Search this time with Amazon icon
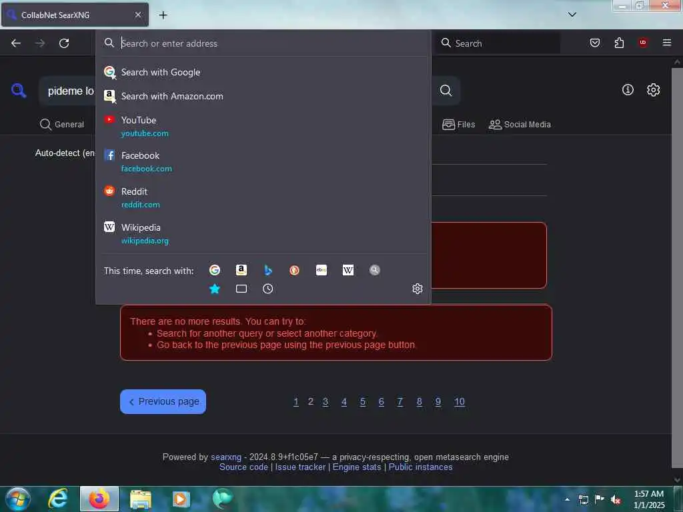This screenshot has height=512, width=683. point(241,271)
